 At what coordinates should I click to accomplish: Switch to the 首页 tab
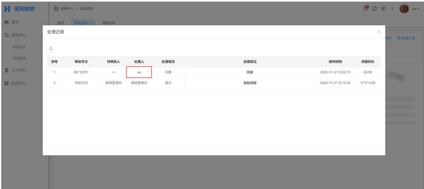coord(61,23)
